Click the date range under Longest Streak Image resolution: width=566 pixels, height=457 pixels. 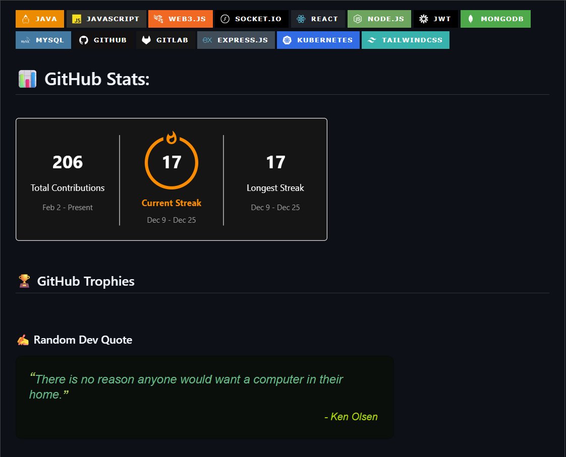click(x=275, y=207)
